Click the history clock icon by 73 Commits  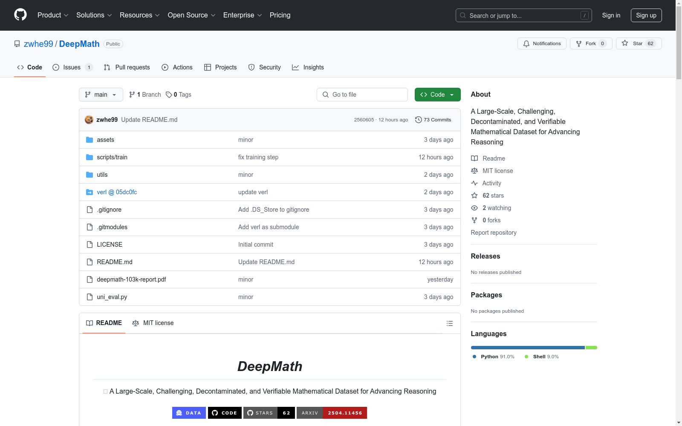point(419,120)
